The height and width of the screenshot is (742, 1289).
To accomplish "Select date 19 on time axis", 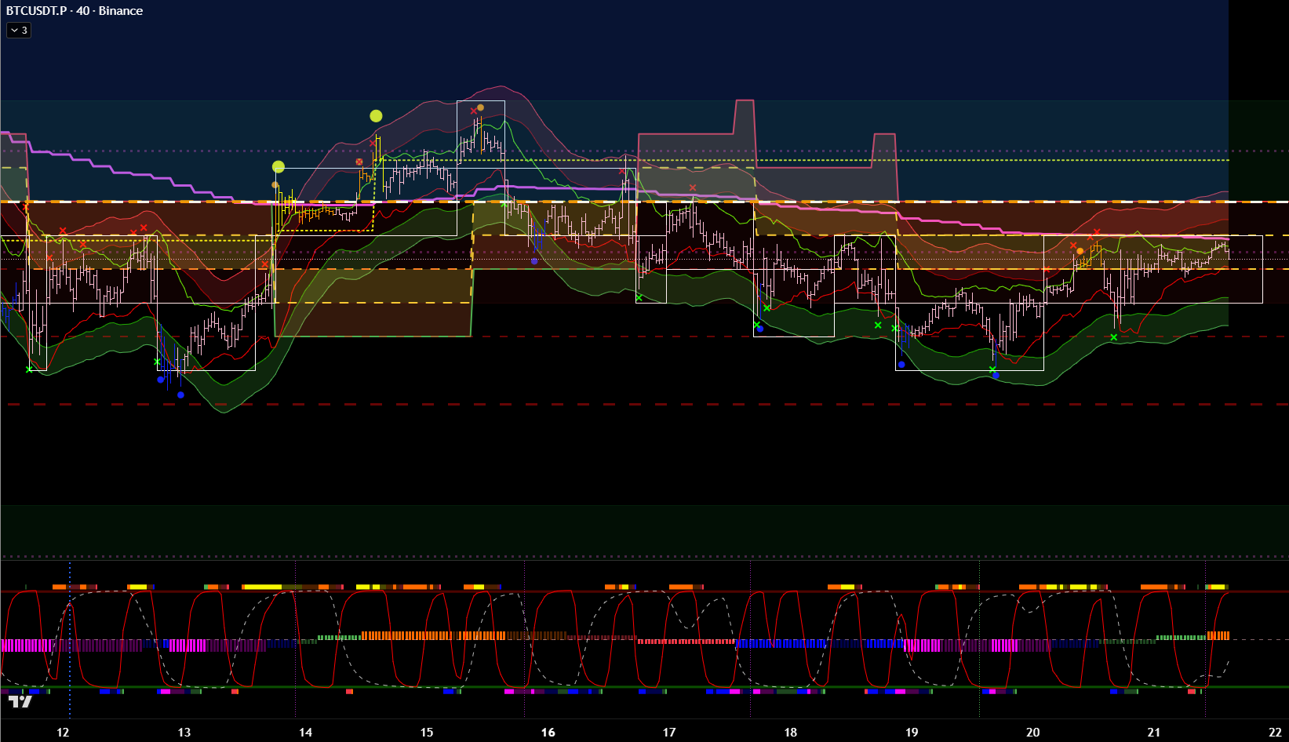I will click(911, 733).
